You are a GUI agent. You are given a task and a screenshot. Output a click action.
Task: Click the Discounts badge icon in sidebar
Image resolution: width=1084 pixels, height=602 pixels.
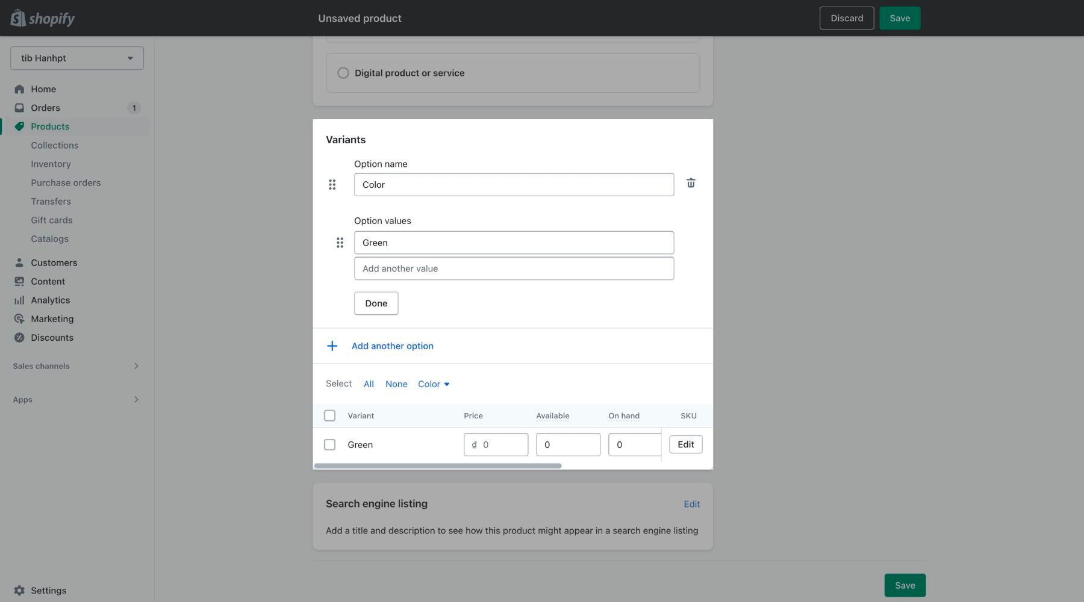tap(19, 338)
